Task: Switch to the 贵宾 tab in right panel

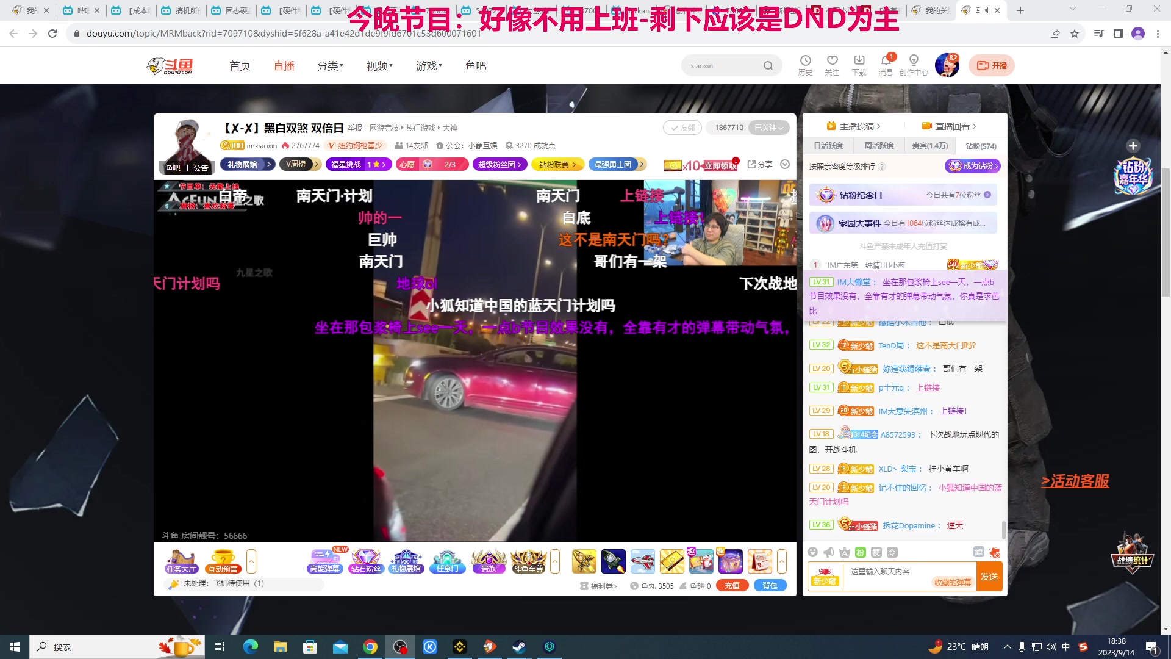Action: pyautogui.click(x=929, y=146)
